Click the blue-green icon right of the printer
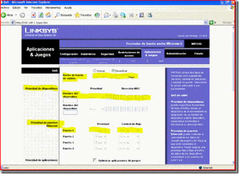 point(123,15)
